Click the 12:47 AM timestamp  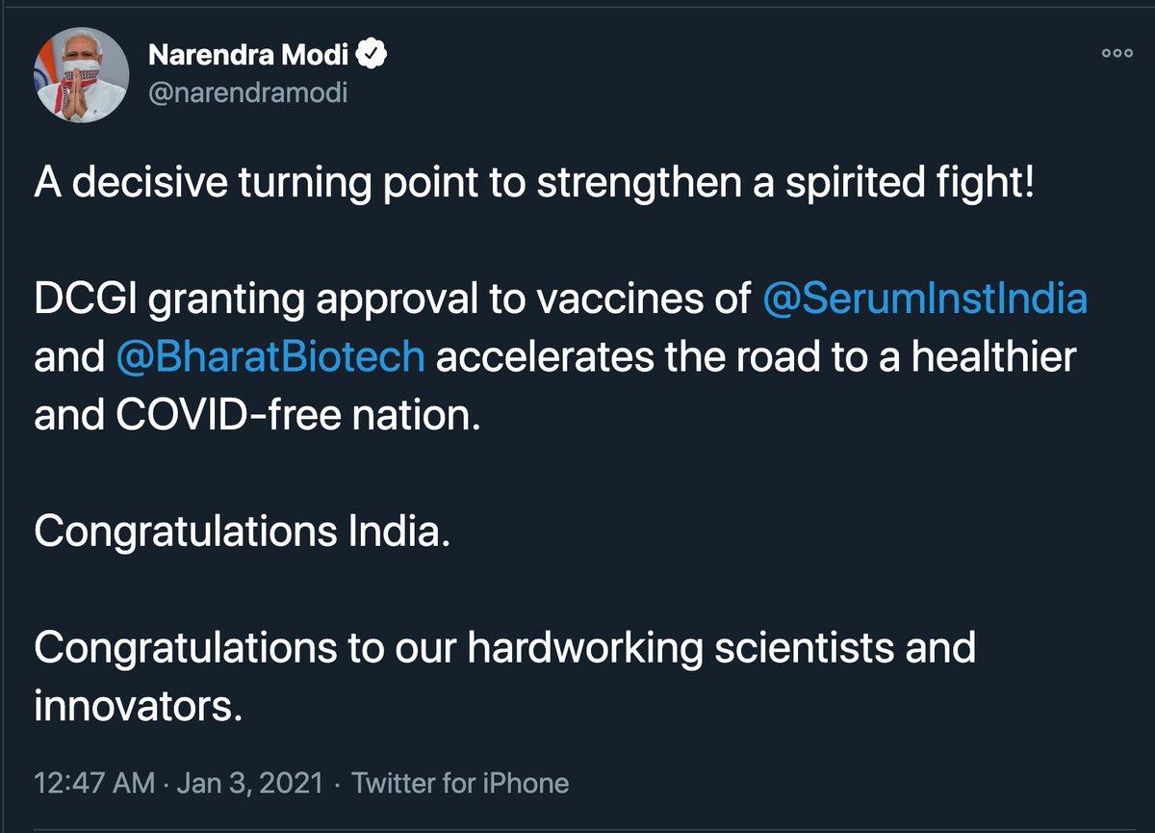click(x=94, y=783)
